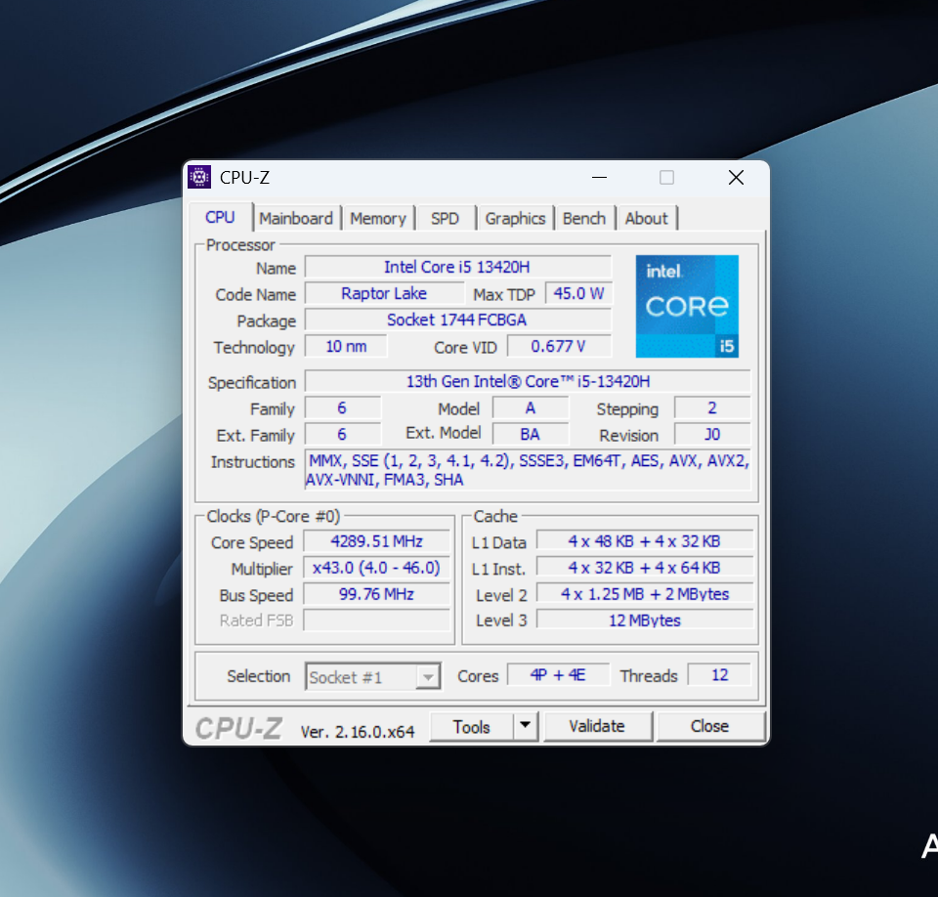This screenshot has height=897, width=938.
Task: Click the Intel Core i5 logo badge
Action: coord(687,306)
